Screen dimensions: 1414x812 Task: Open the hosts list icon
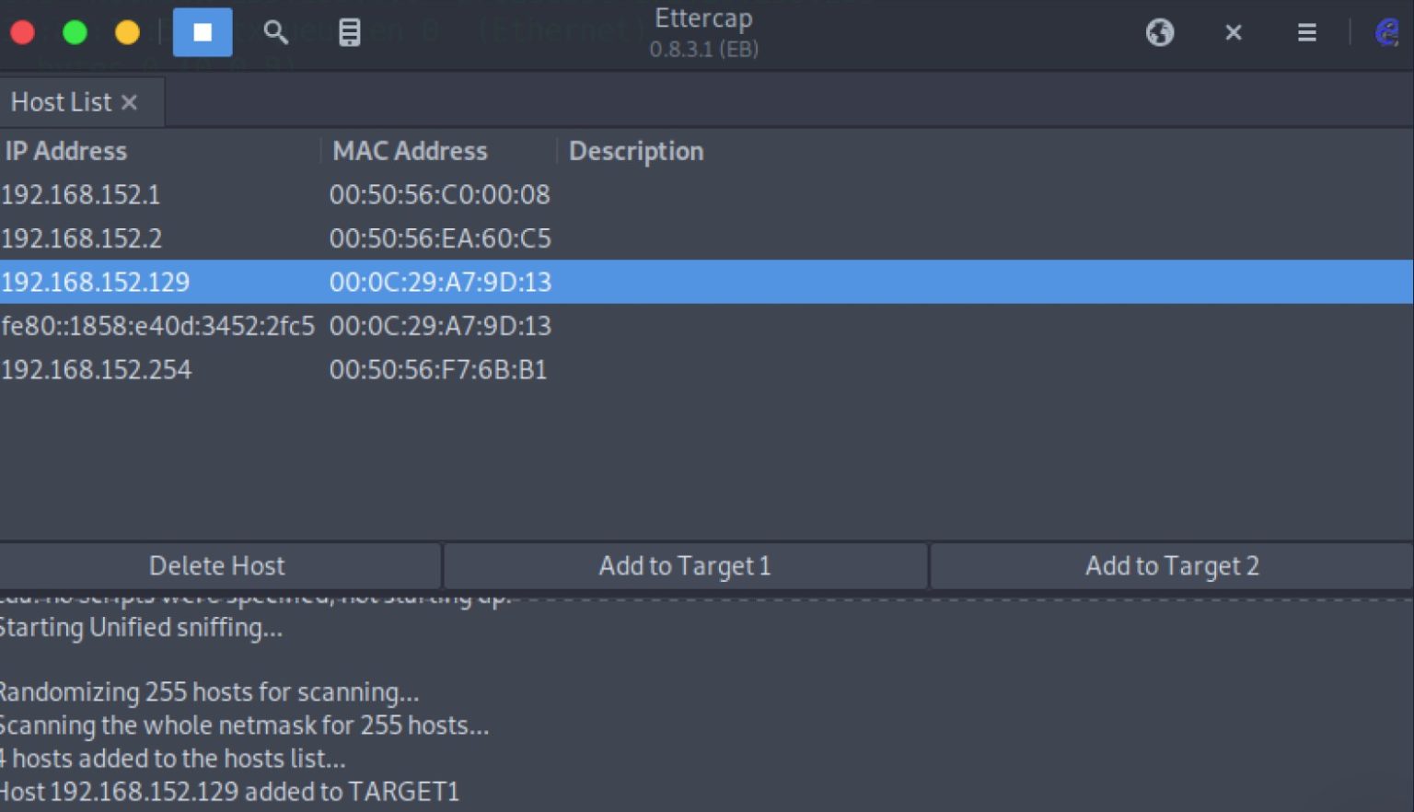[349, 32]
